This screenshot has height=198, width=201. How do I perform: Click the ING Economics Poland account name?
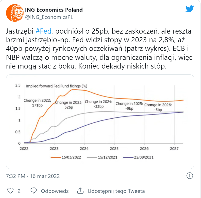point(54,10)
